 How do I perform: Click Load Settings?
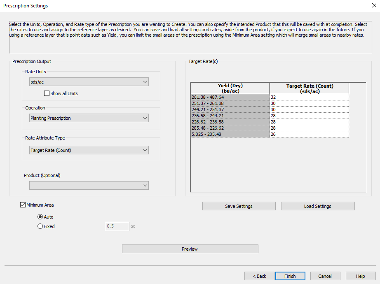(x=318, y=206)
